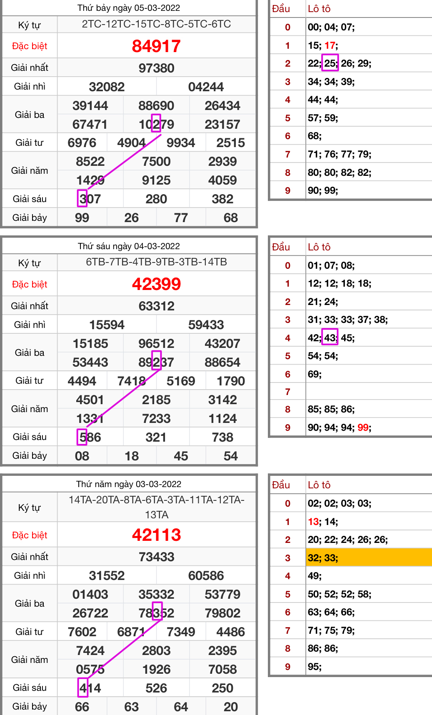The width and height of the screenshot is (432, 715).
Task: Select fifth prize number 8522
Action: pyautogui.click(x=90, y=161)
